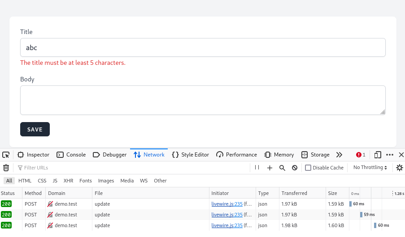Grab the Body textarea resize handle

(x=383, y=112)
